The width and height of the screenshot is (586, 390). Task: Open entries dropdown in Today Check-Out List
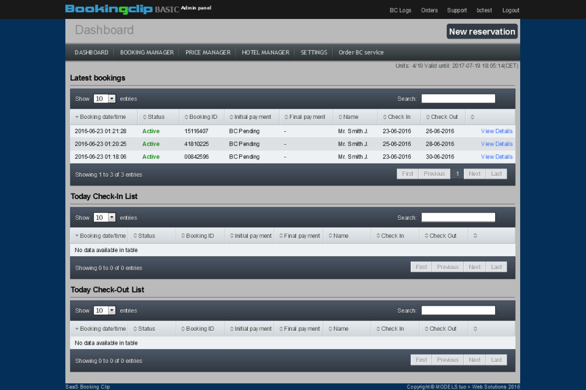104,311
